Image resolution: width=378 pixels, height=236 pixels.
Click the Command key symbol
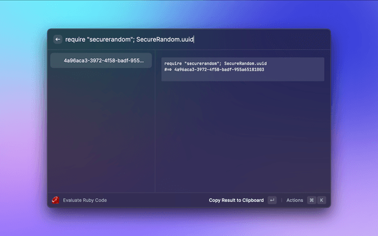click(x=311, y=200)
